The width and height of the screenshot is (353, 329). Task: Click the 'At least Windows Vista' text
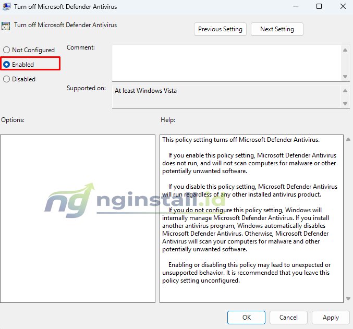[145, 91]
